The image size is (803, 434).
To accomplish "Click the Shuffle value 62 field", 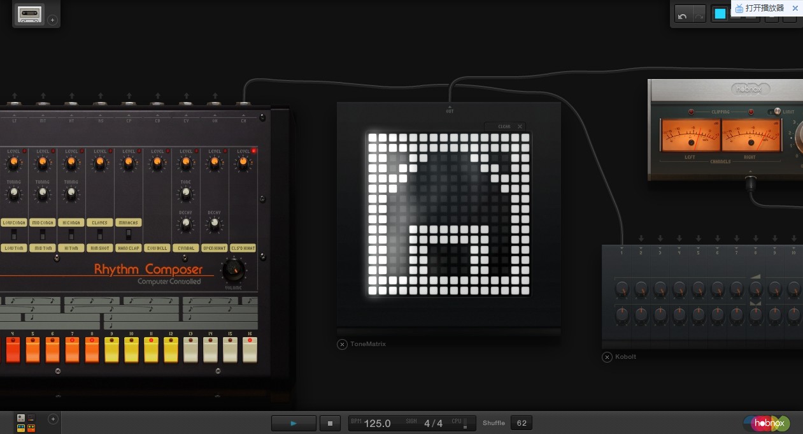I will [x=522, y=423].
